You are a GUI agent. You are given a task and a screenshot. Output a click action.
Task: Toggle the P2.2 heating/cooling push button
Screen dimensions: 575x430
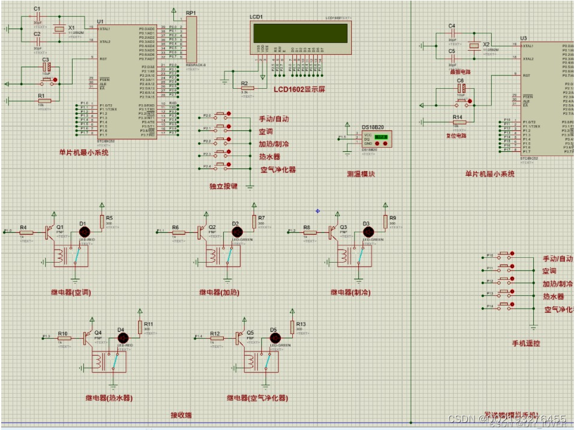(222, 141)
